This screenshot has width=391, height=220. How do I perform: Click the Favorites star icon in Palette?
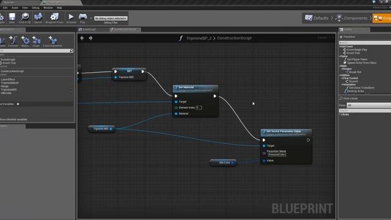click(341, 37)
